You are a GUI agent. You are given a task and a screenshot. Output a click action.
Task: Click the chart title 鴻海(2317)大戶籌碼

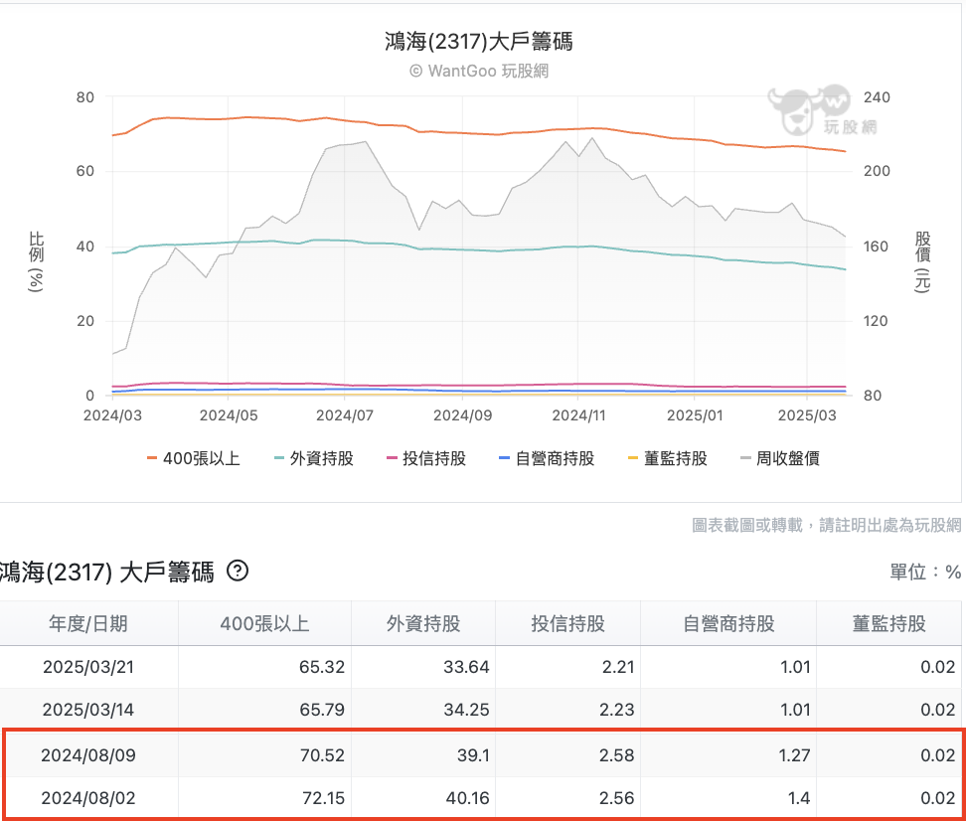click(x=479, y=42)
